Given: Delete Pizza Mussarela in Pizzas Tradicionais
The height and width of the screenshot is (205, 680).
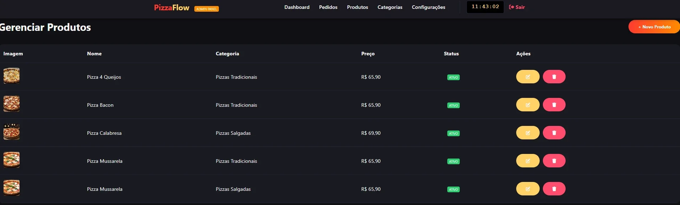Looking at the screenshot, I should 554,161.
